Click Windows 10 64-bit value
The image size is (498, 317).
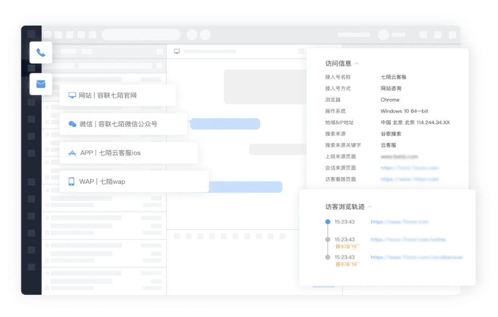404,111
